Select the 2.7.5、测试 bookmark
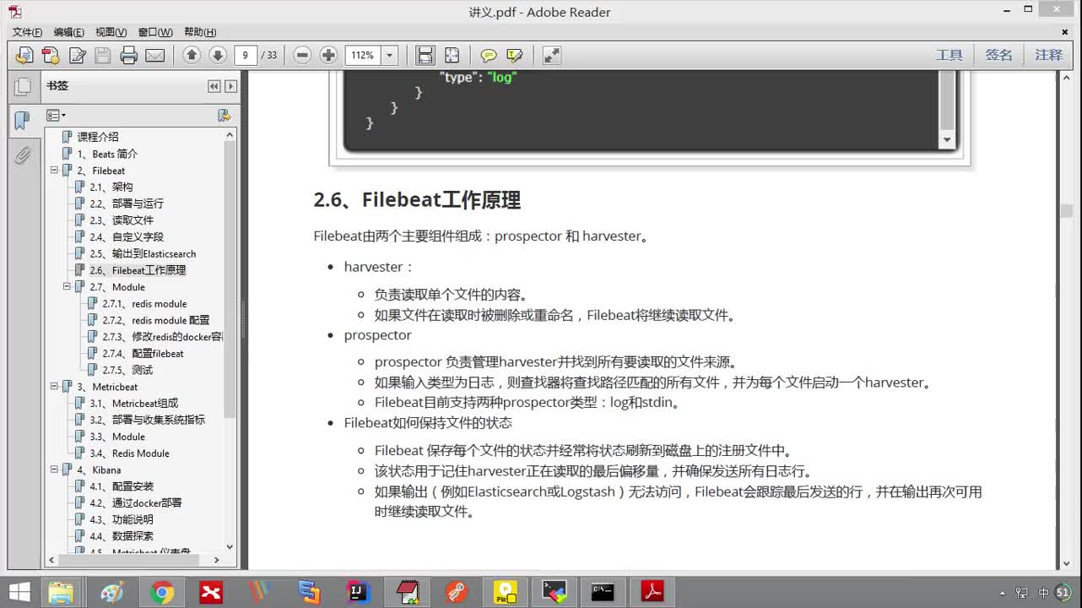 (127, 370)
